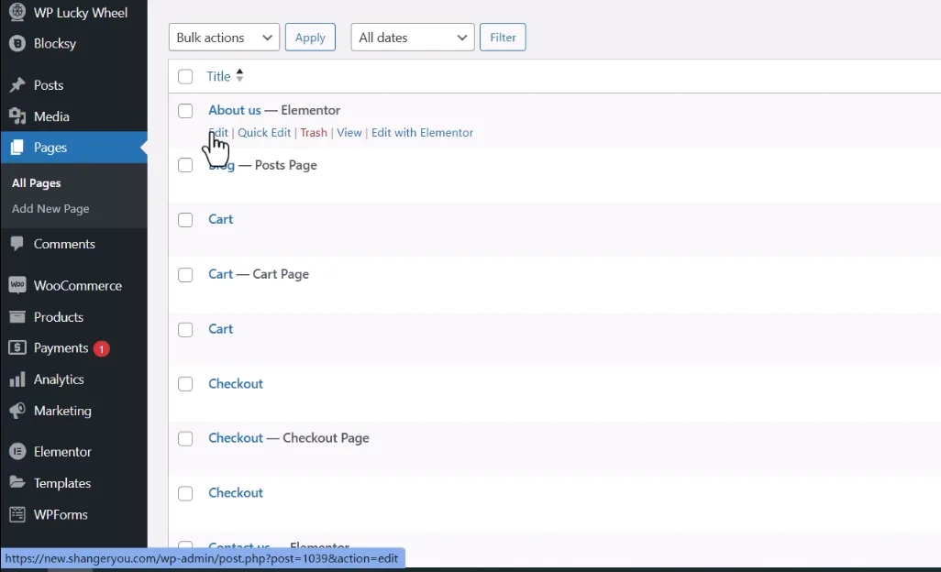
Task: Check the About us page checkbox
Action: tap(185, 111)
